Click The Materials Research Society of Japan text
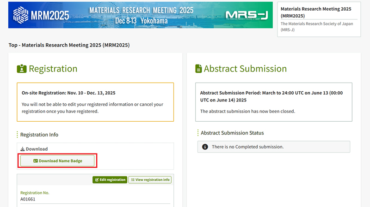Screen dimensions: 370x207 point(314,27)
